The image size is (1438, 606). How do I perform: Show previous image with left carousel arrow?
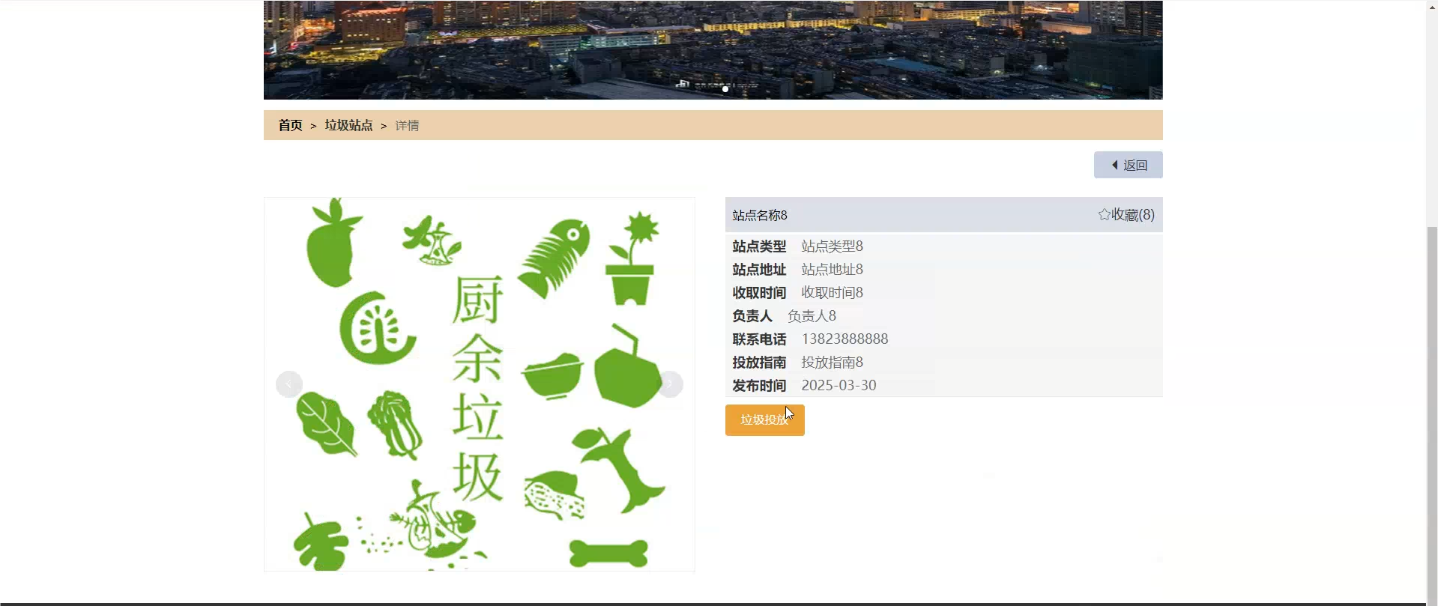pyautogui.click(x=289, y=384)
